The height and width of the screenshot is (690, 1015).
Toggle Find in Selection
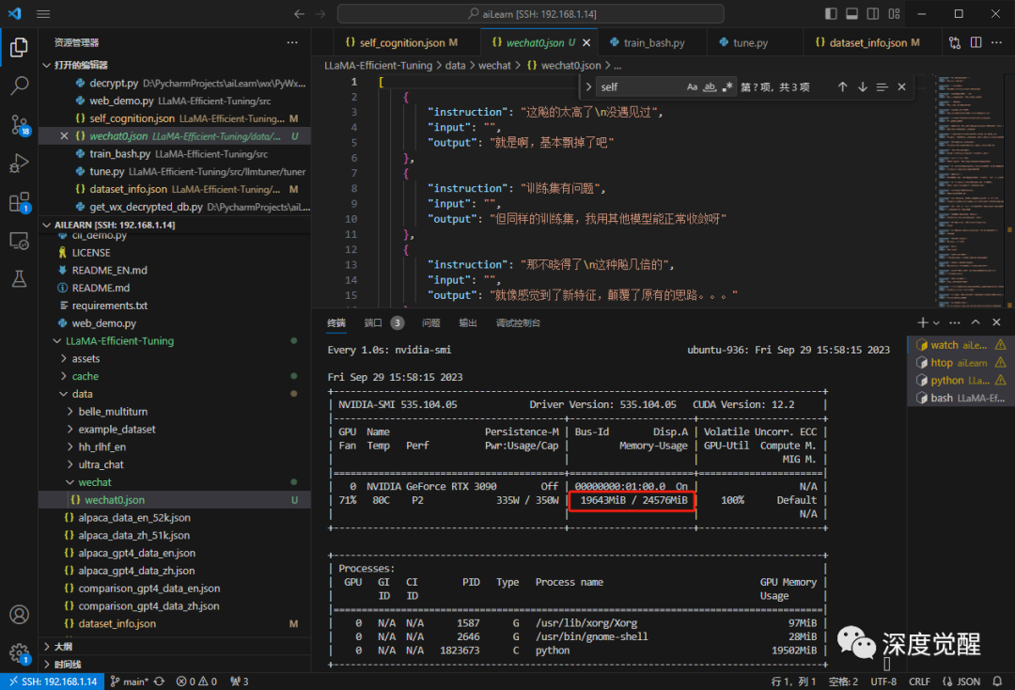point(882,86)
